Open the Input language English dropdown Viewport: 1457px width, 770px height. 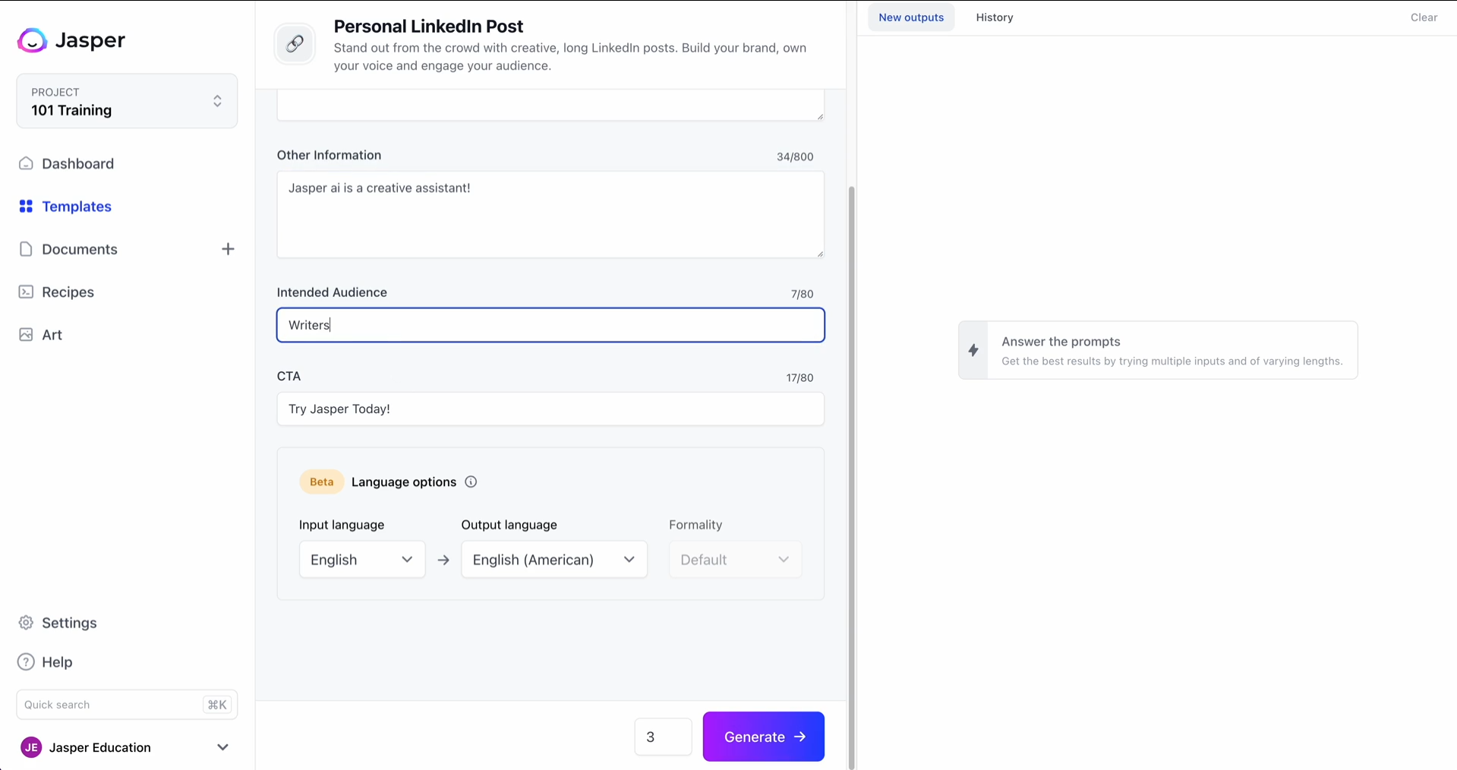click(x=362, y=560)
